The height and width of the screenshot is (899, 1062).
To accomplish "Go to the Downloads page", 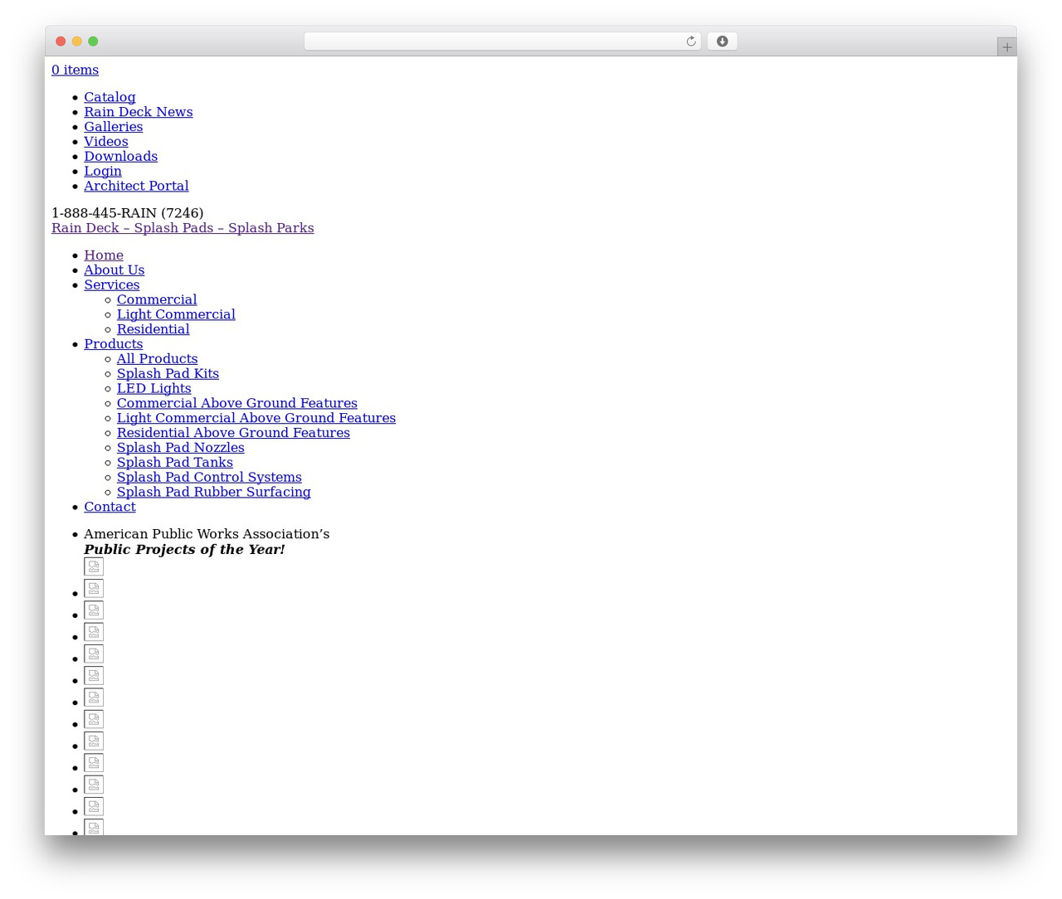I will 120,157.
